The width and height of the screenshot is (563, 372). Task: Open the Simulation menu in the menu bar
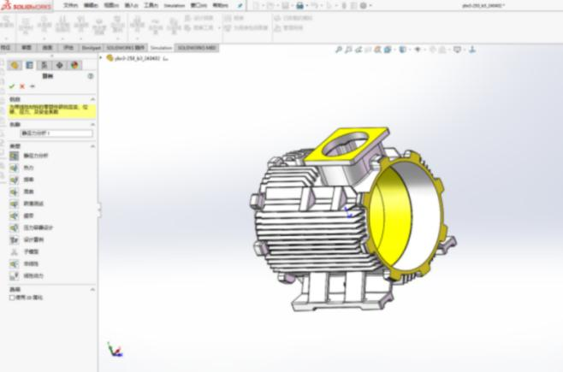[x=175, y=5]
